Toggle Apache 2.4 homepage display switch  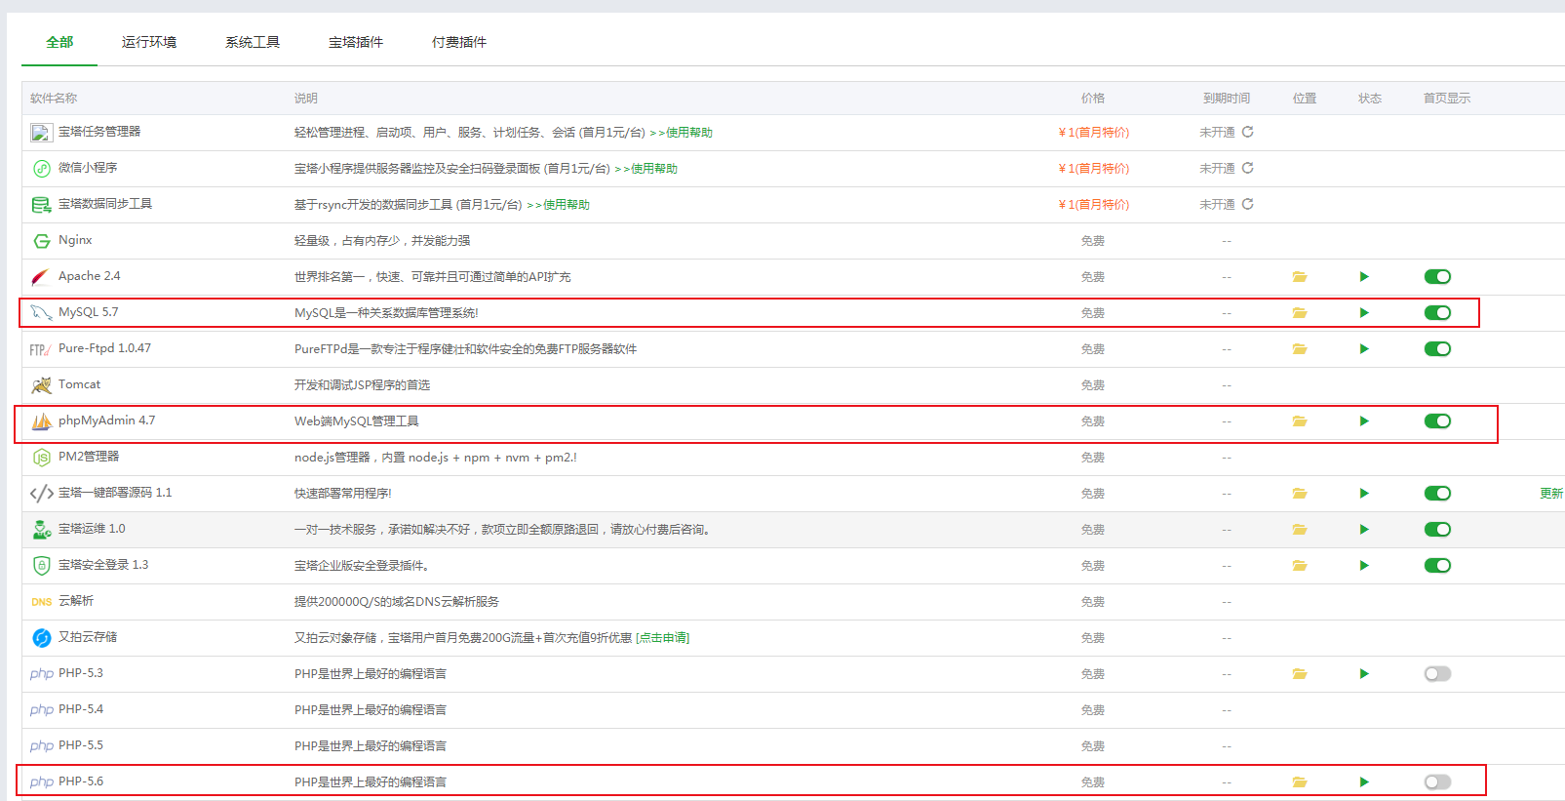coord(1437,277)
